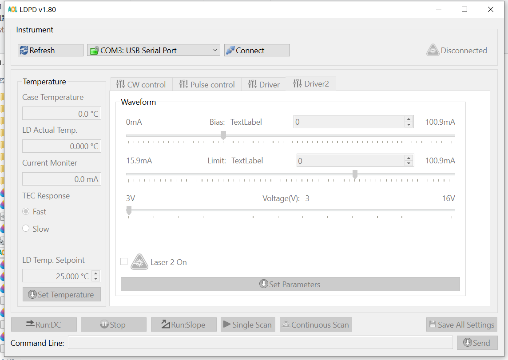
Task: Decrease the Limit value with down arrow
Action: coord(409,163)
